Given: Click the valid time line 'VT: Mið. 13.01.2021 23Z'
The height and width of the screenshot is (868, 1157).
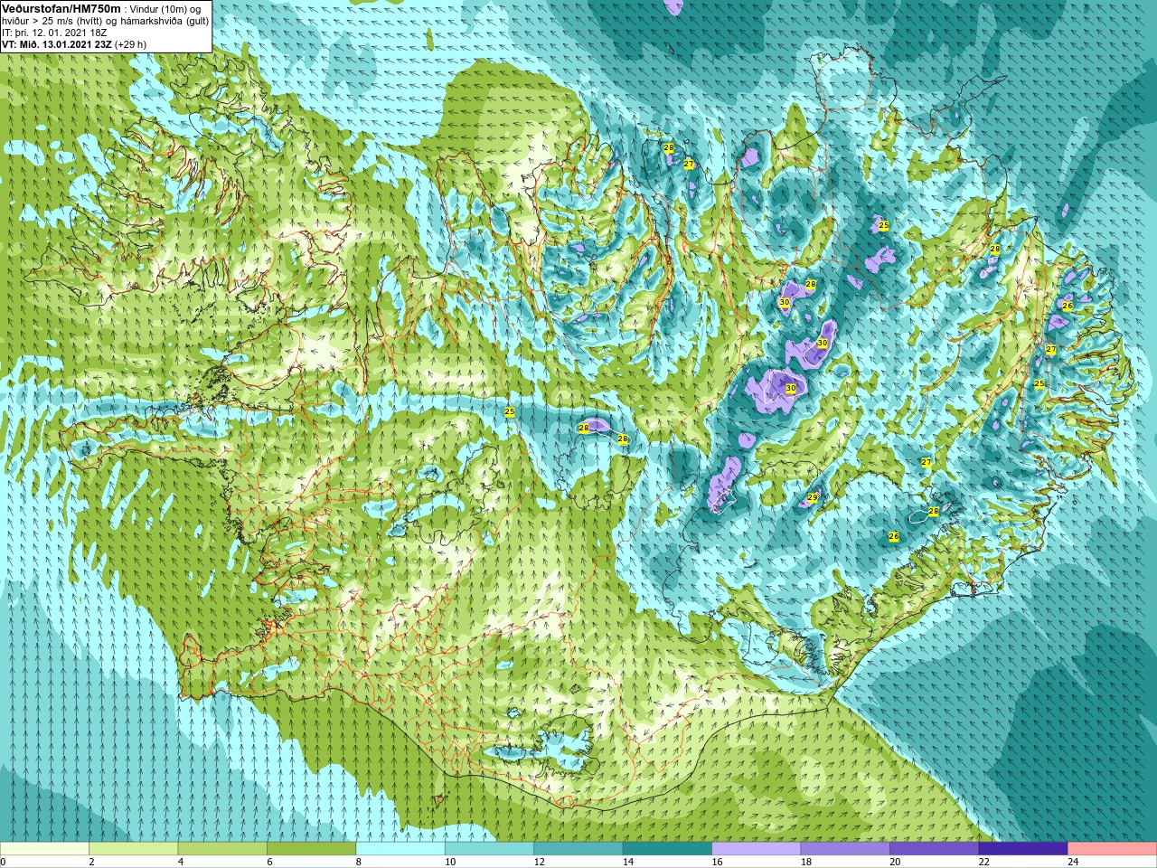Looking at the screenshot, I should point(58,44).
